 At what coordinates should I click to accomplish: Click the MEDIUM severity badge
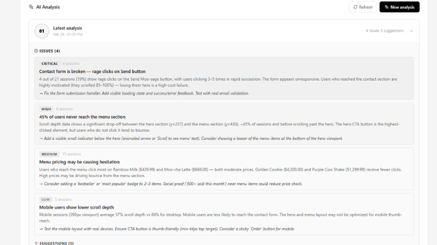tap(49, 154)
